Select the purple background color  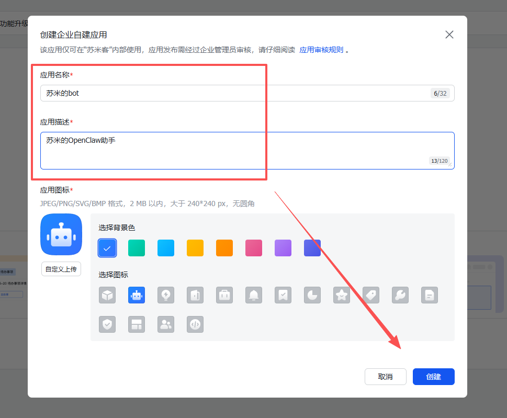(x=283, y=248)
